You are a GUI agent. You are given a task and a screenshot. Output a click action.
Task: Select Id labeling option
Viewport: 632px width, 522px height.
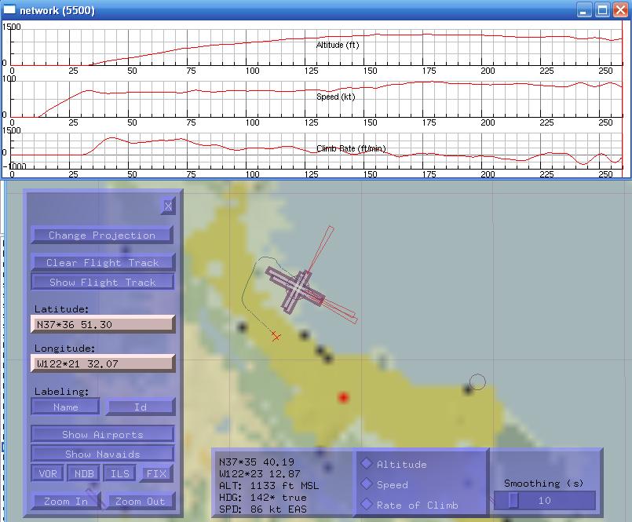140,407
